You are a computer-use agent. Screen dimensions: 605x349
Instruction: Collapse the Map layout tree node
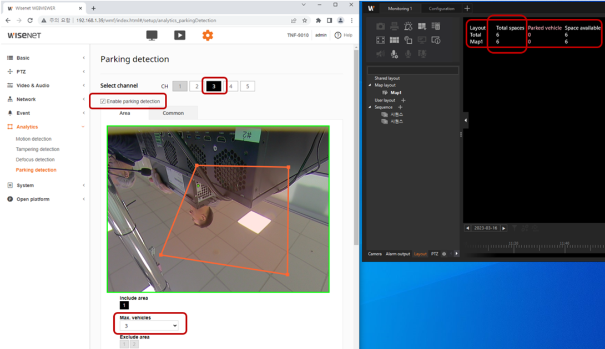[x=370, y=85]
